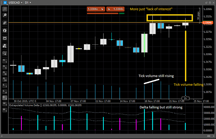Open the cBots robot icon
This screenshot has width=216, height=139.
click(x=5, y=38)
